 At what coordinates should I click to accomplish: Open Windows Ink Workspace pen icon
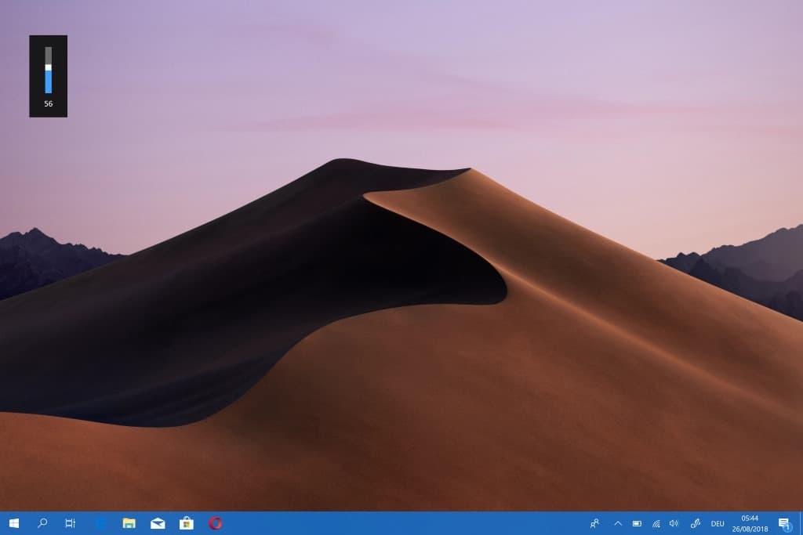695,523
